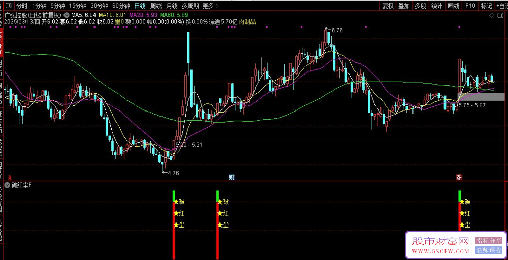Click the 指标分享 banner button
508x260 pixels.
coord(489,241)
